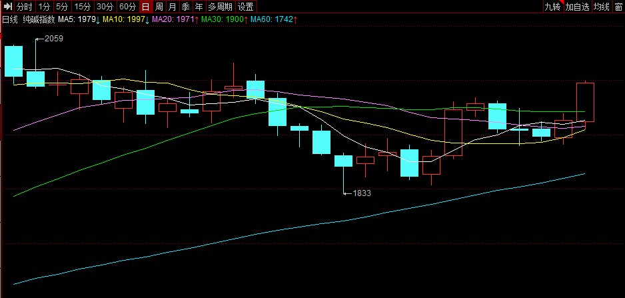Click the candlestick with the 1833 low
The width and height of the screenshot is (625, 298).
[x=343, y=161]
